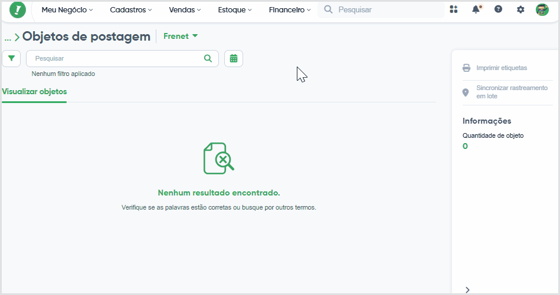Screen dimensions: 560x295
Task: Click the no-results document icon
Action: [218, 158]
